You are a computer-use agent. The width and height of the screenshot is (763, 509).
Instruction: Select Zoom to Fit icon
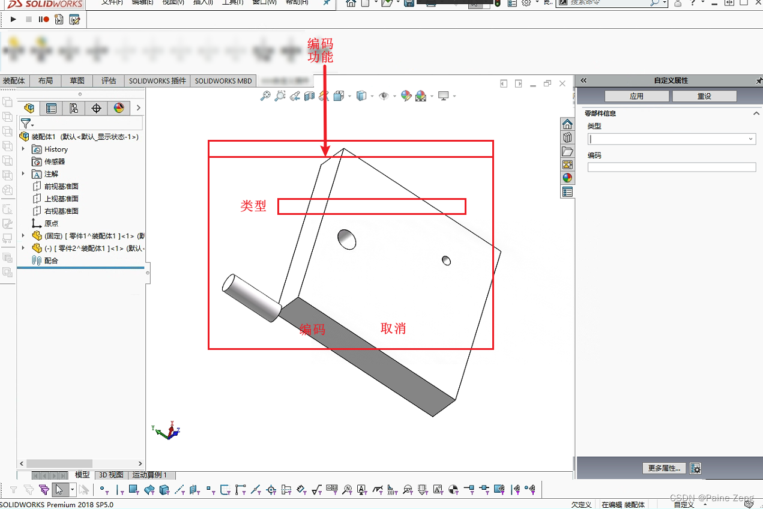[265, 95]
